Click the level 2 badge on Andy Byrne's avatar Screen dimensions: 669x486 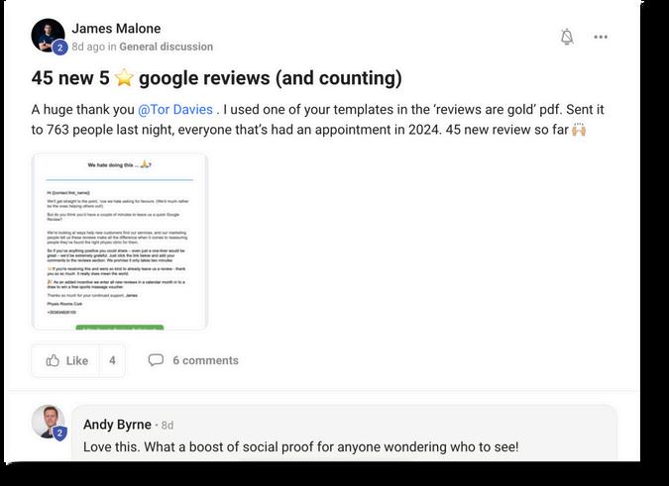pyautogui.click(x=60, y=434)
